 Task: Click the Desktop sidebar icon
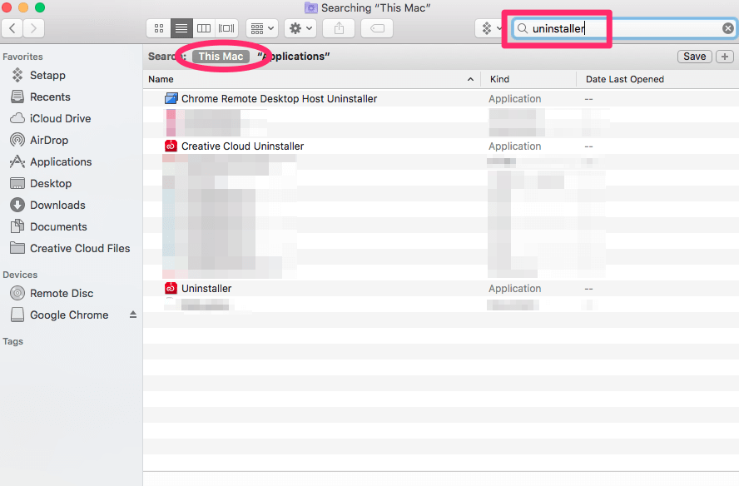(17, 183)
